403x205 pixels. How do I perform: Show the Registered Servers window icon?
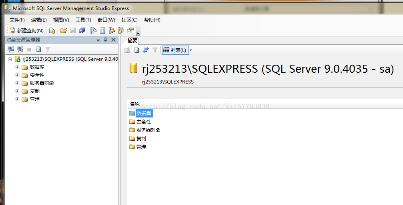(94, 30)
